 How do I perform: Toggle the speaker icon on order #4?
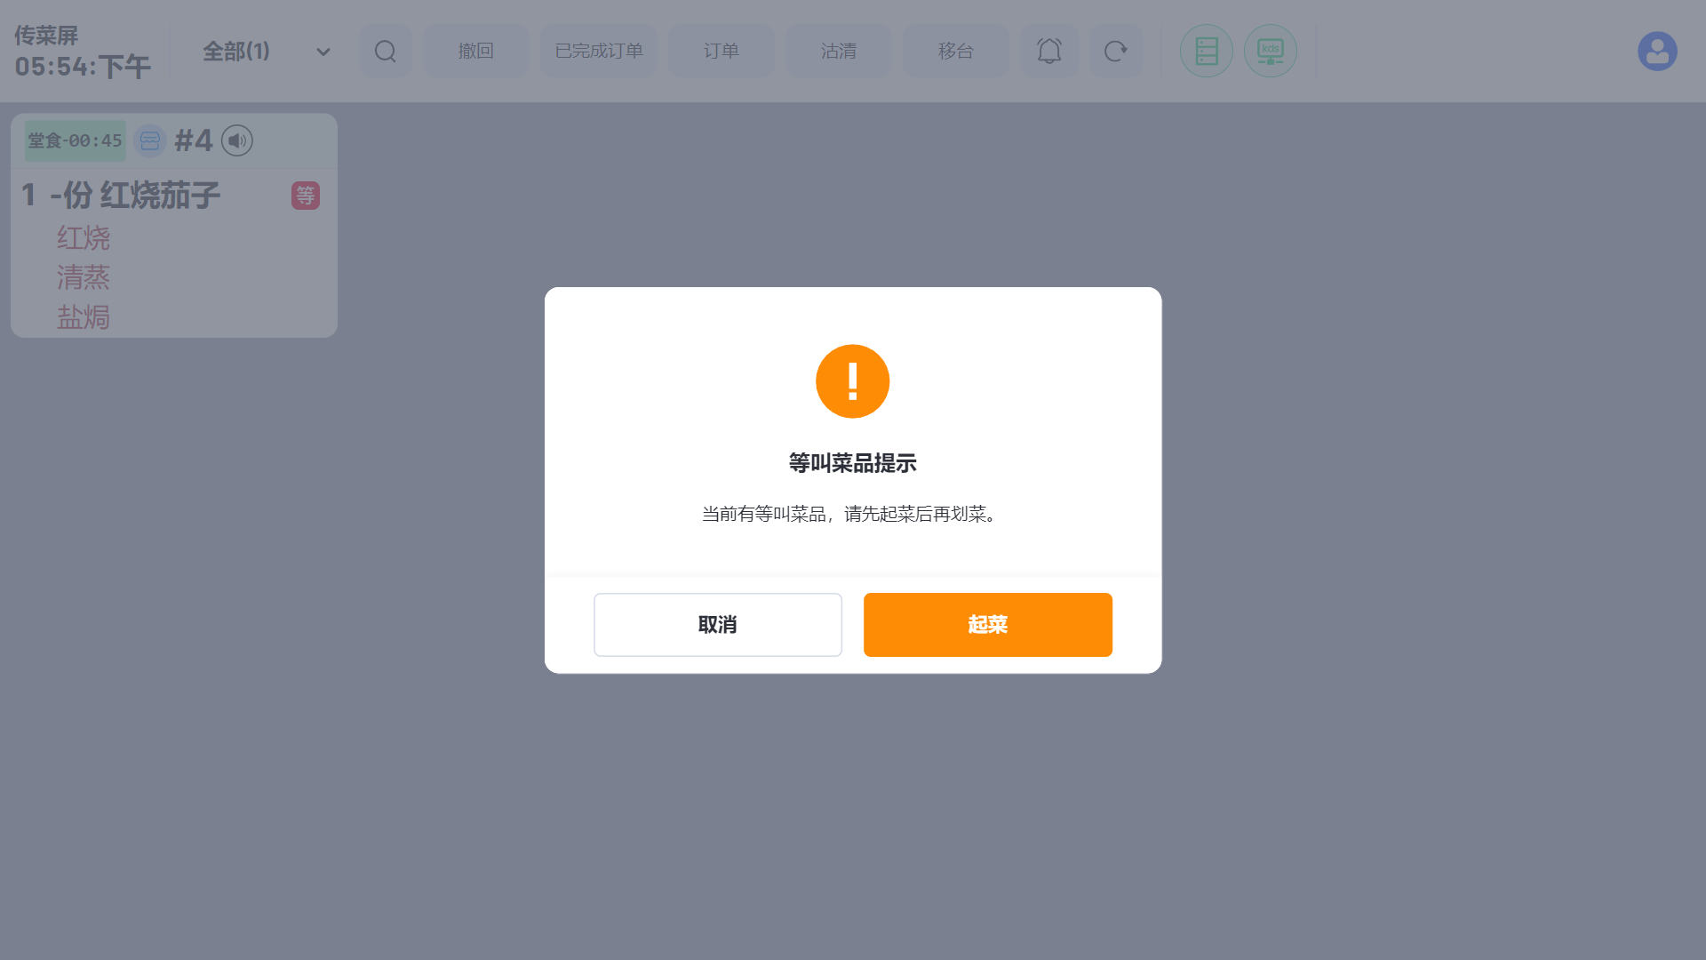pos(237,140)
